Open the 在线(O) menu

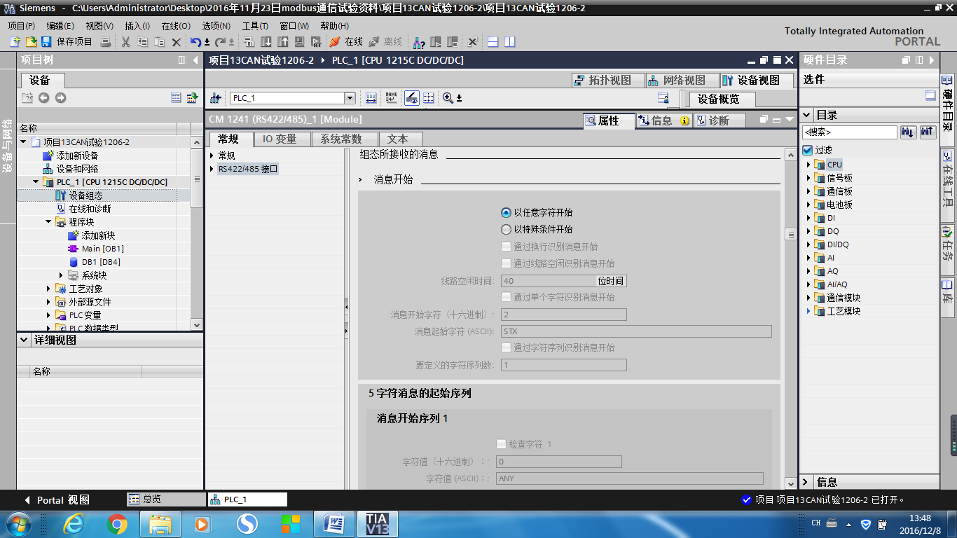click(176, 26)
